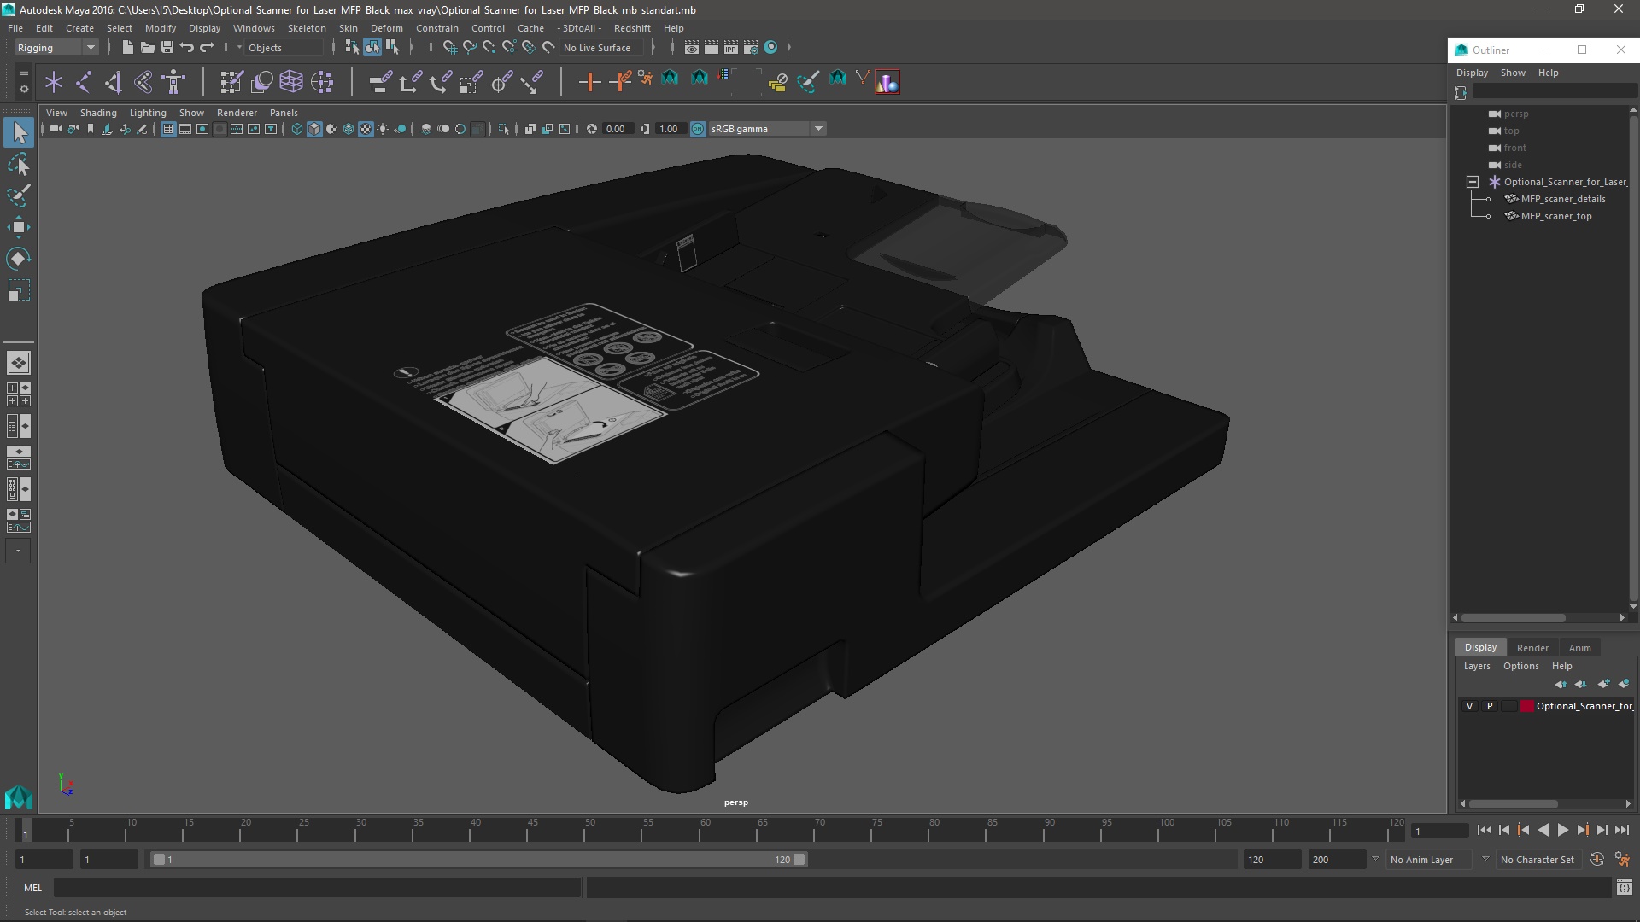Toggle viewport grid display icon
The height and width of the screenshot is (922, 1640).
[168, 129]
